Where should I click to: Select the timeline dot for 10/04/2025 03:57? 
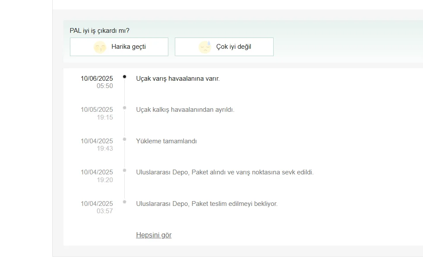[x=124, y=202]
